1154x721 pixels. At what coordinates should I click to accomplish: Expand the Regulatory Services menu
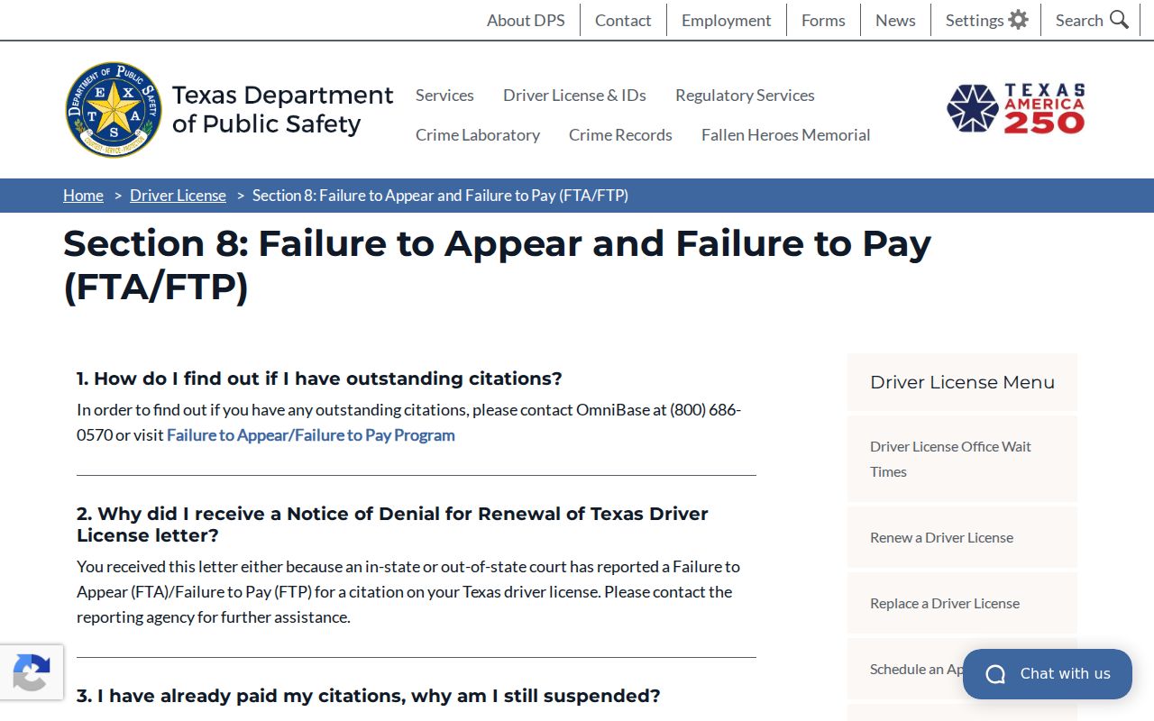tap(745, 95)
